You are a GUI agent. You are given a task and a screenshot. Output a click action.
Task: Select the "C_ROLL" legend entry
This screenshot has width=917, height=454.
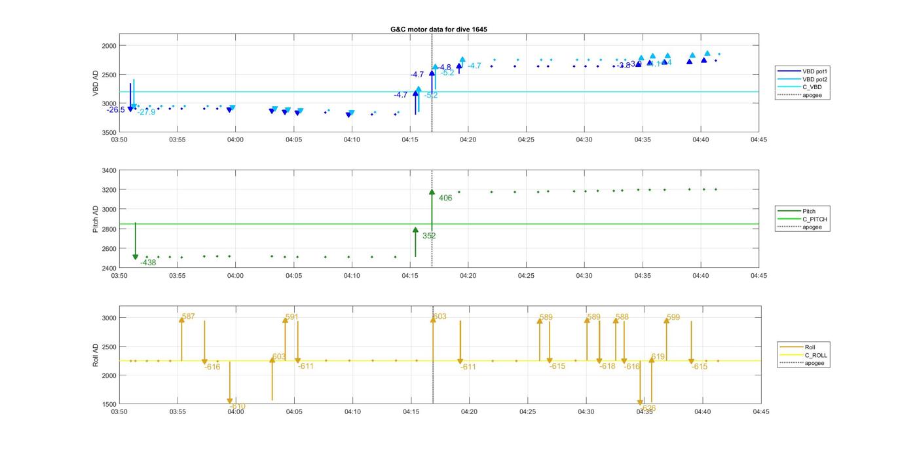point(803,355)
